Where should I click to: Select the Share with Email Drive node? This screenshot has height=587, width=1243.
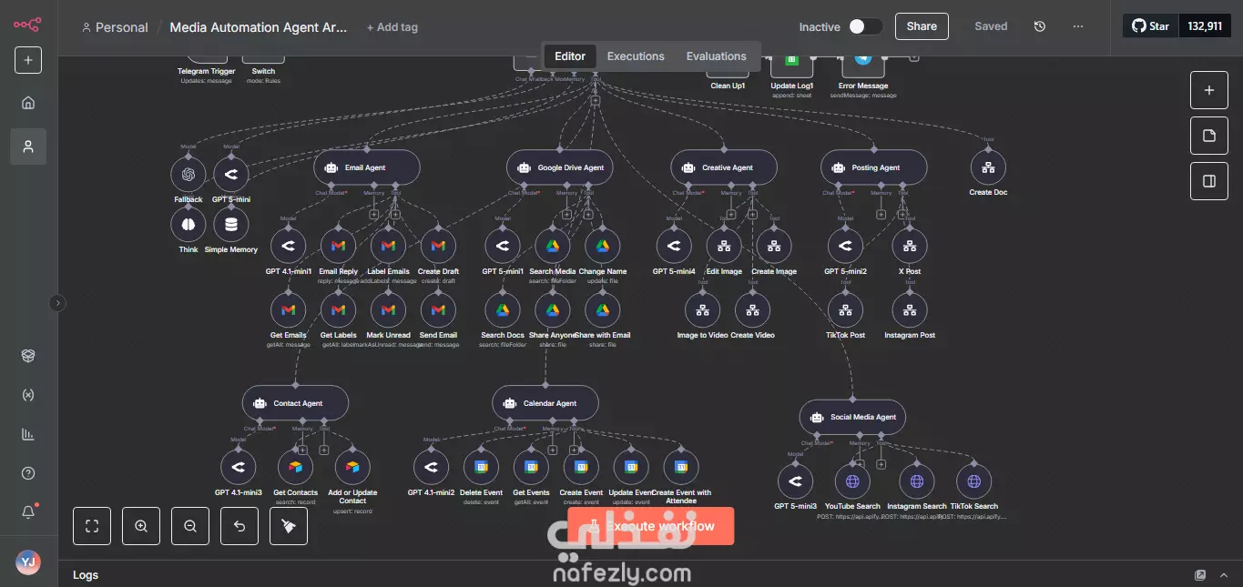(602, 310)
